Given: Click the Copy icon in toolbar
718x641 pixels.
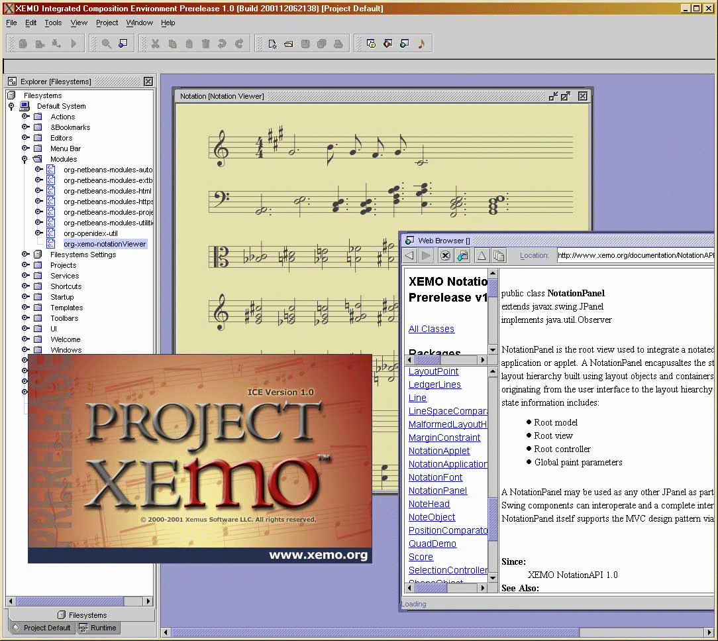Looking at the screenshot, I should 172,44.
